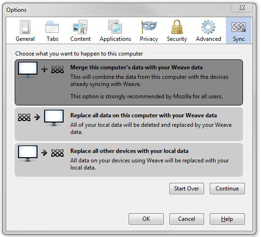Open Help for the options dialog
261x237 pixels.
(x=227, y=219)
